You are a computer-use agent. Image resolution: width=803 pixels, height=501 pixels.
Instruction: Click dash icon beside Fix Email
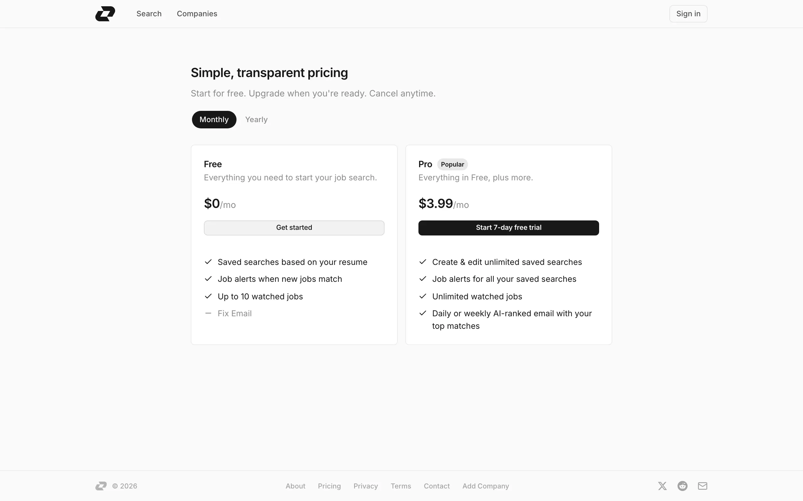[x=208, y=313]
